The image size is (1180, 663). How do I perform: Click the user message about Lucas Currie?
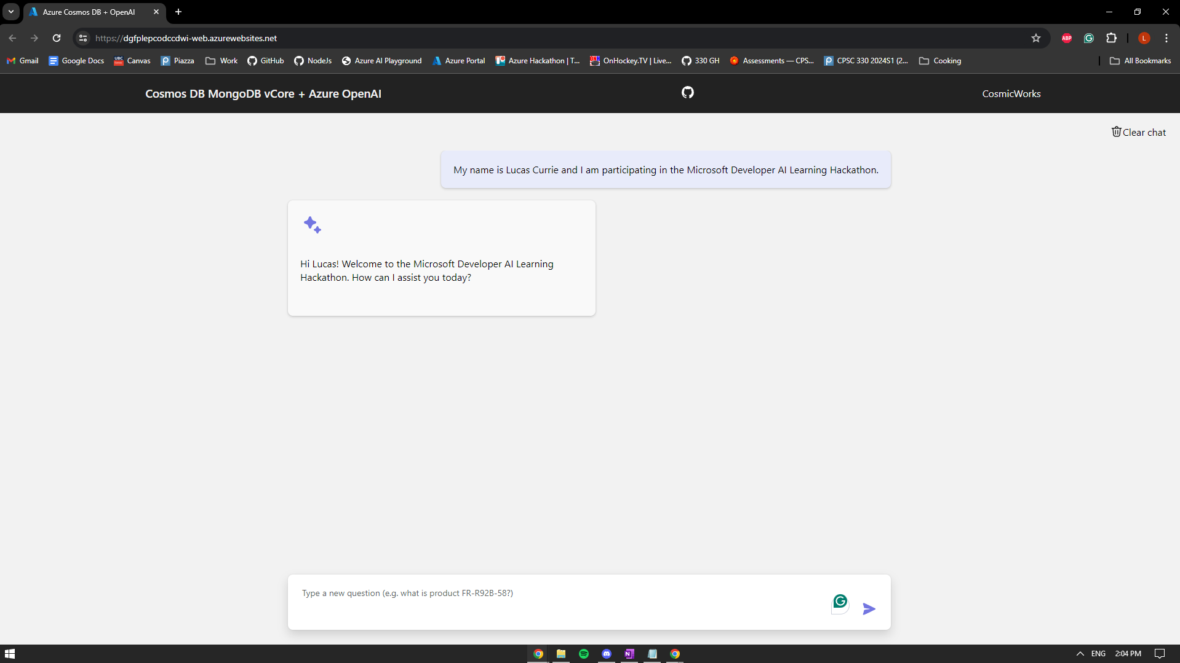(x=666, y=170)
